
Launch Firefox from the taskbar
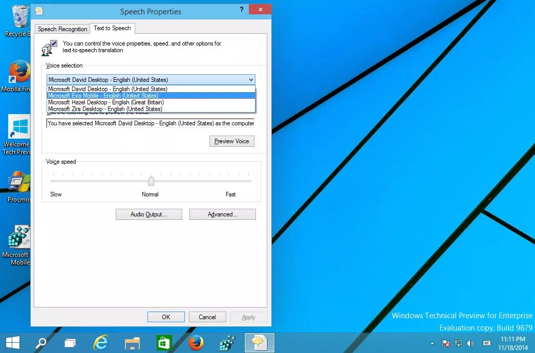[x=196, y=343]
